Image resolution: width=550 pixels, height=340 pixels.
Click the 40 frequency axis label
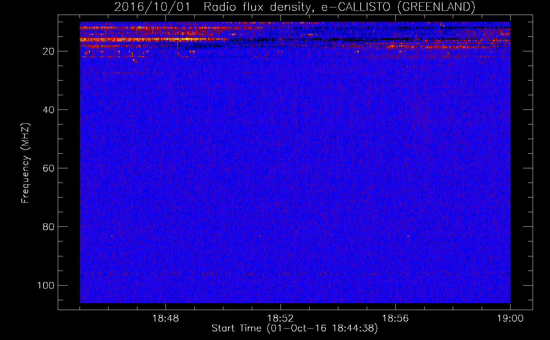pos(49,110)
